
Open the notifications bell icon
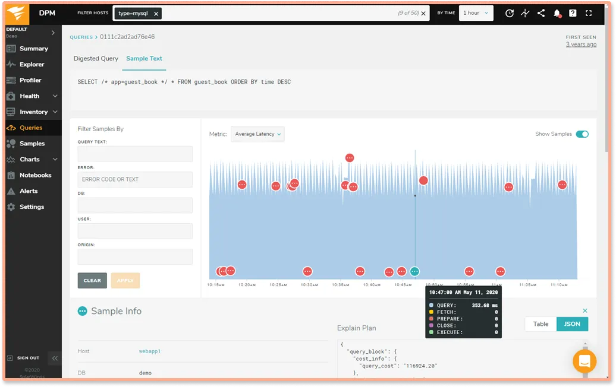[557, 13]
